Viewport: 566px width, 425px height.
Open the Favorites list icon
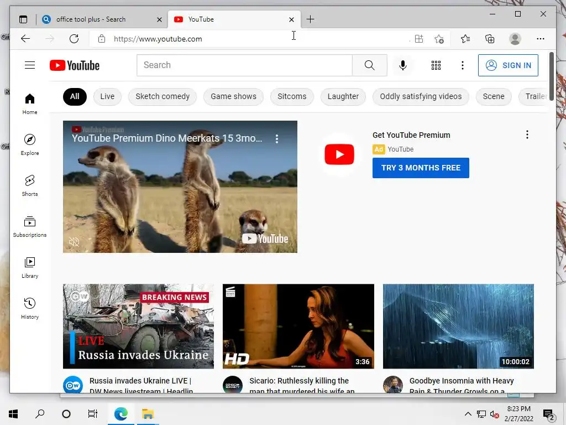point(465,39)
